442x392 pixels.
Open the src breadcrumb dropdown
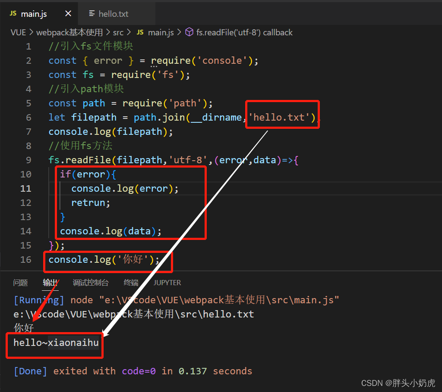pos(118,32)
